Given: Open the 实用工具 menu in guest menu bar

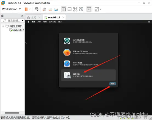Looking at the screenshot, I should pos(52,22).
